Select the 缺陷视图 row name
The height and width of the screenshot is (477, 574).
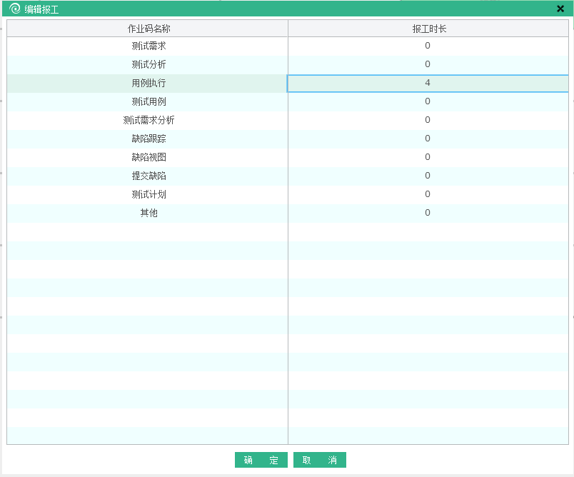[148, 157]
